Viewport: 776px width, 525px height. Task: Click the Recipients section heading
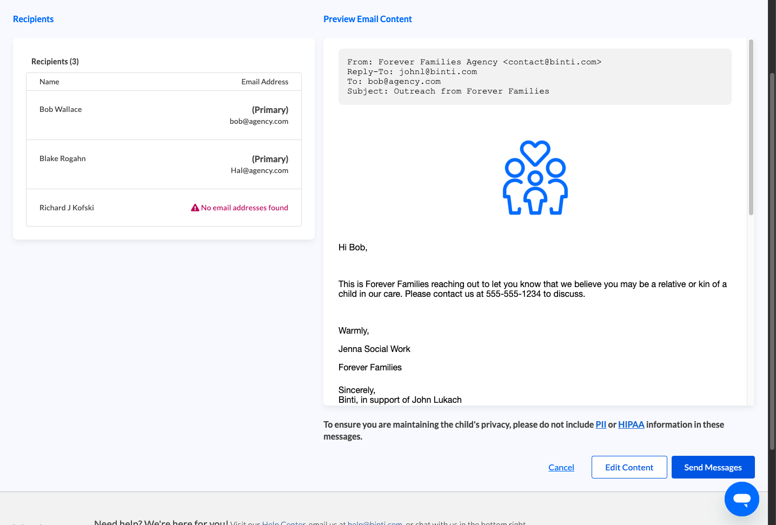pos(33,19)
